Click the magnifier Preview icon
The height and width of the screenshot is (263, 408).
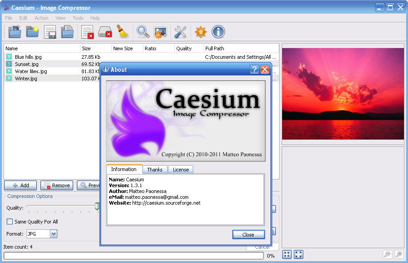143,32
